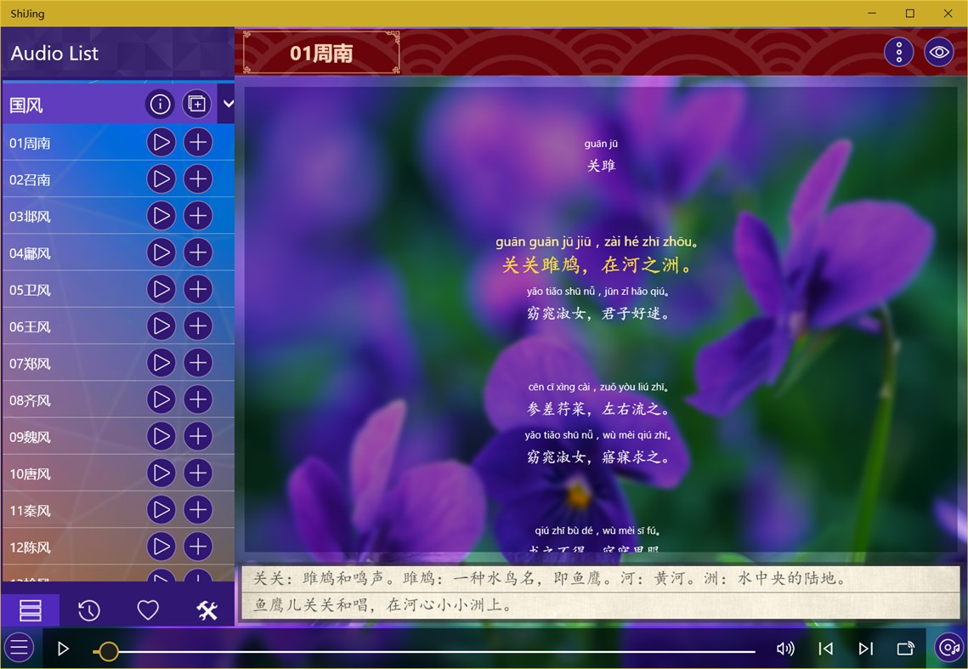Mute the volume speaker icon
The width and height of the screenshot is (968, 669).
[784, 648]
